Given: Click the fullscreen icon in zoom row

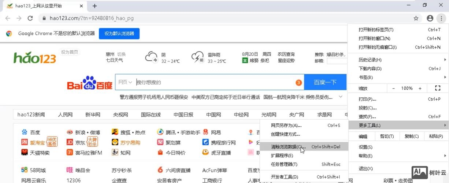Looking at the screenshot, I should pyautogui.click(x=437, y=88).
